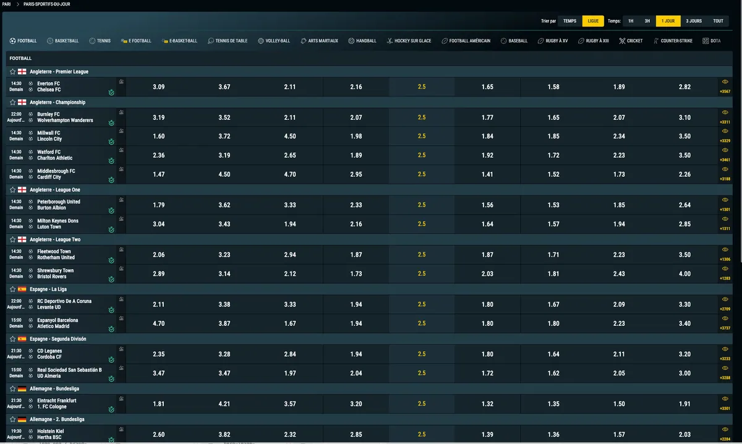Viewport: 742px width, 444px height.
Task: Show +3301 extra bets for Eintracht Frankfurt
Action: point(725,408)
